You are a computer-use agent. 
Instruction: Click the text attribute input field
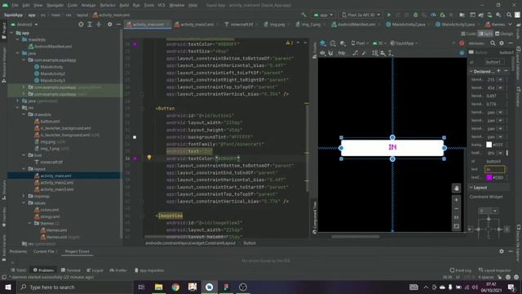pyautogui.click(x=495, y=169)
